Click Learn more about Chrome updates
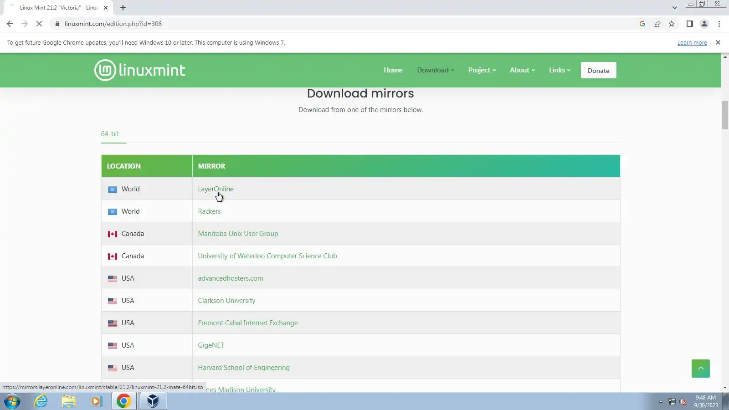The height and width of the screenshot is (410, 729). [692, 42]
